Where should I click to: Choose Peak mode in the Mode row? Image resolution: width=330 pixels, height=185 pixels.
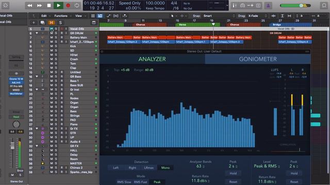click(x=157, y=182)
